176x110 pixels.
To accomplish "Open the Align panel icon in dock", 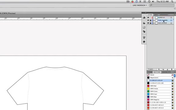I will click(144, 23).
